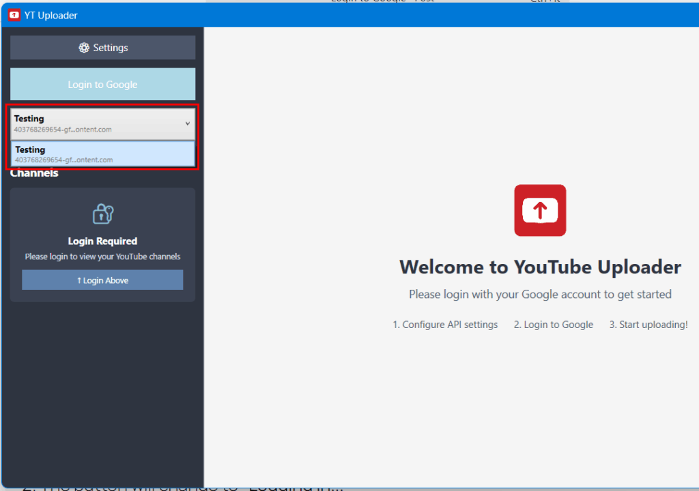
Task: Click the up arrow in Login Above button
Action: coord(79,280)
